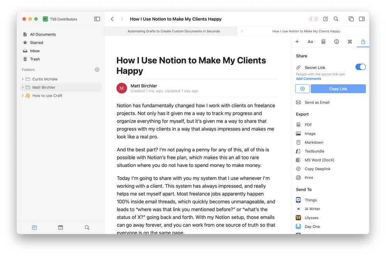Turn off the Secret Link switch

[x=361, y=67]
